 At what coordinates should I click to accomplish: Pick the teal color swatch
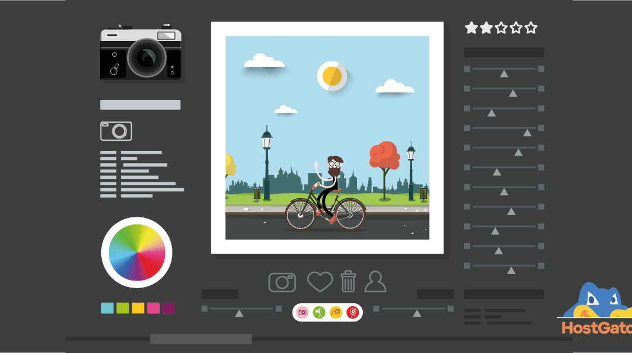[107, 307]
